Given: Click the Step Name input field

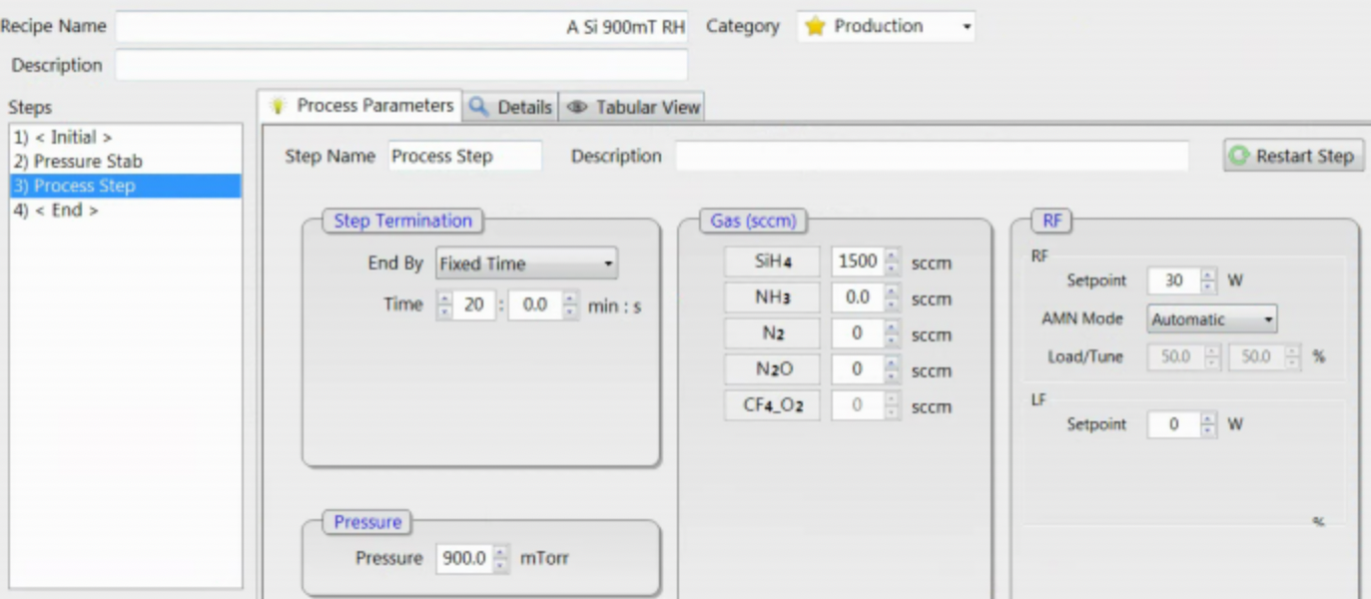Looking at the screenshot, I should [464, 157].
